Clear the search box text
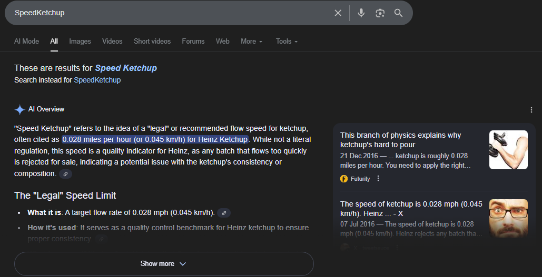Viewport: 542px width, 277px height. [x=338, y=13]
